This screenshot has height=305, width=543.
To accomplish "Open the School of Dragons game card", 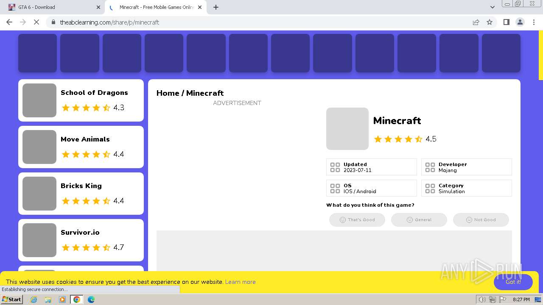I will 81,100.
